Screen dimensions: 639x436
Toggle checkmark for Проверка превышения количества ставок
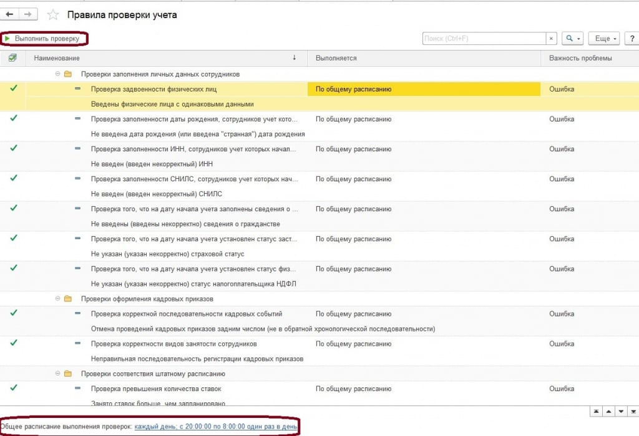13,388
